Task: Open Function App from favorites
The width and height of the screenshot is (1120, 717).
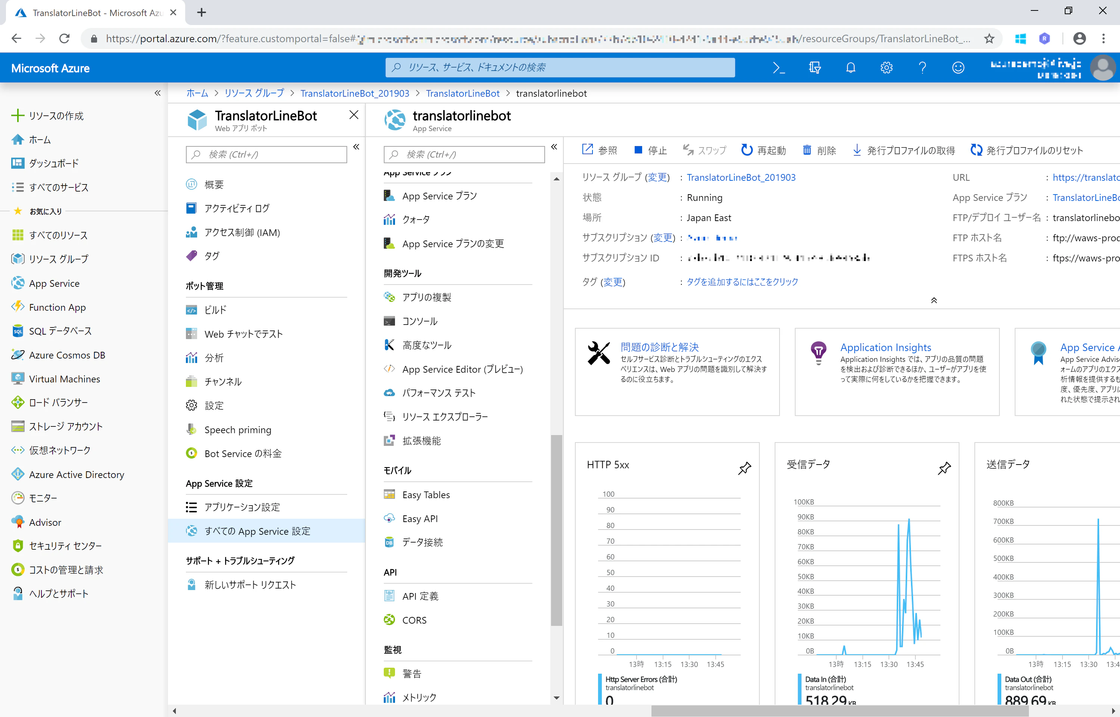Action: pos(49,307)
